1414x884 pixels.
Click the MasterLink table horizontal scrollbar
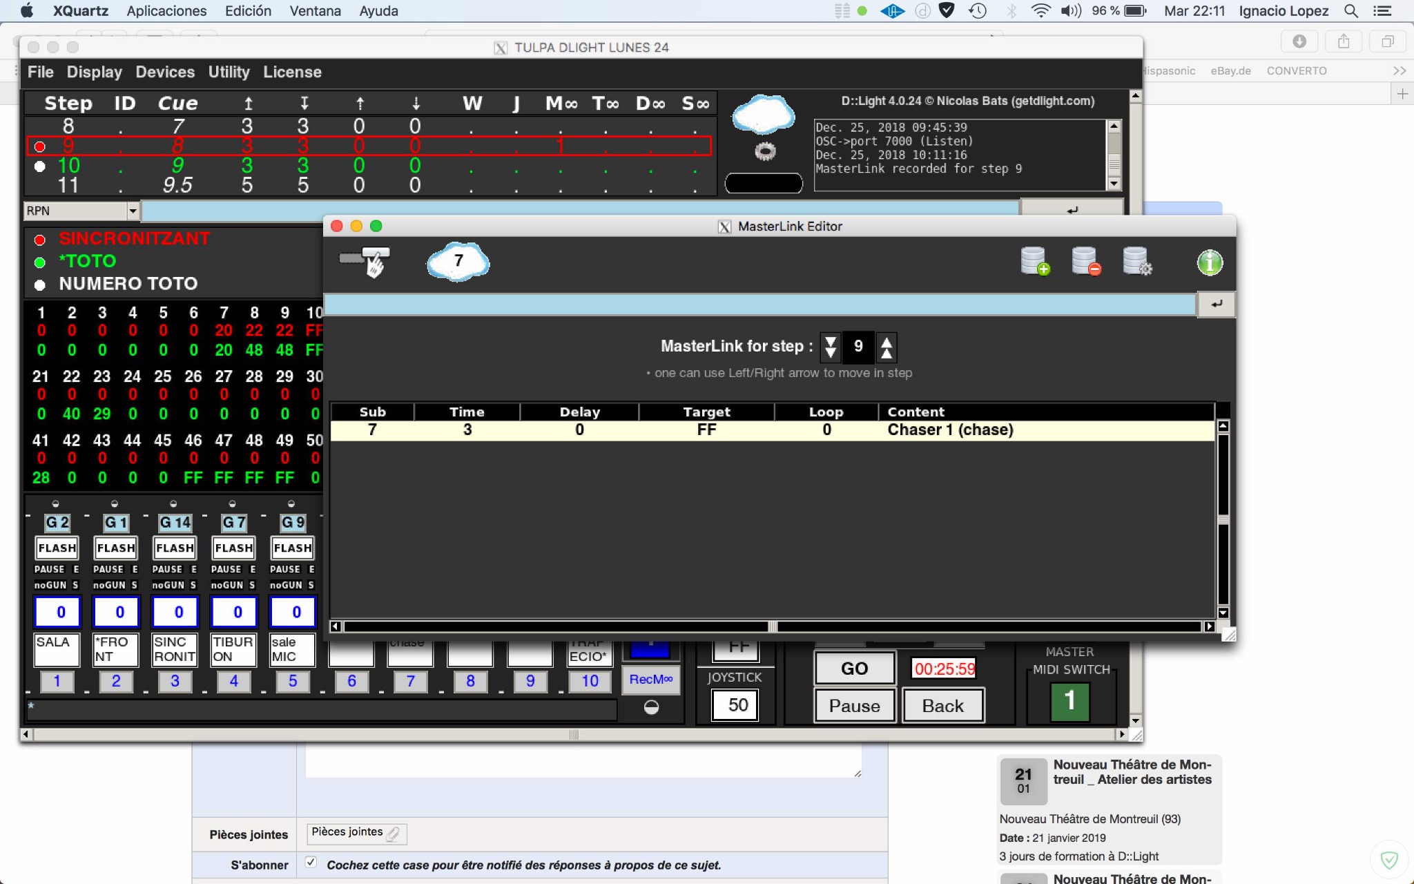tap(772, 626)
